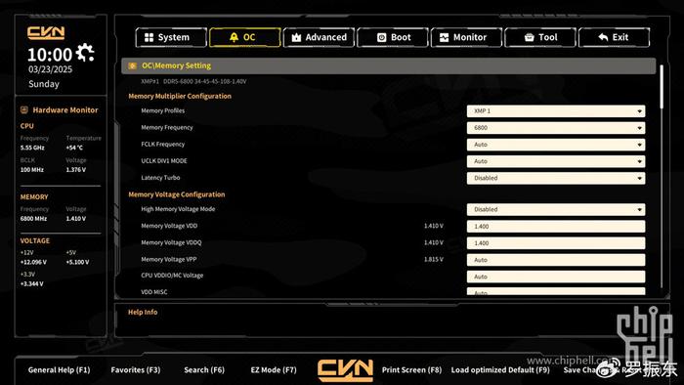
Task: Expand the UCLK DIV1 MODE dropdown
Action: coord(556,161)
